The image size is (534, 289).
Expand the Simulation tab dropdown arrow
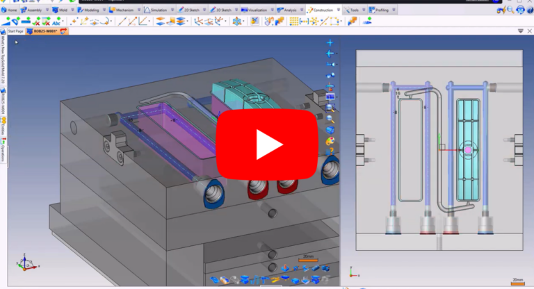[172, 10]
